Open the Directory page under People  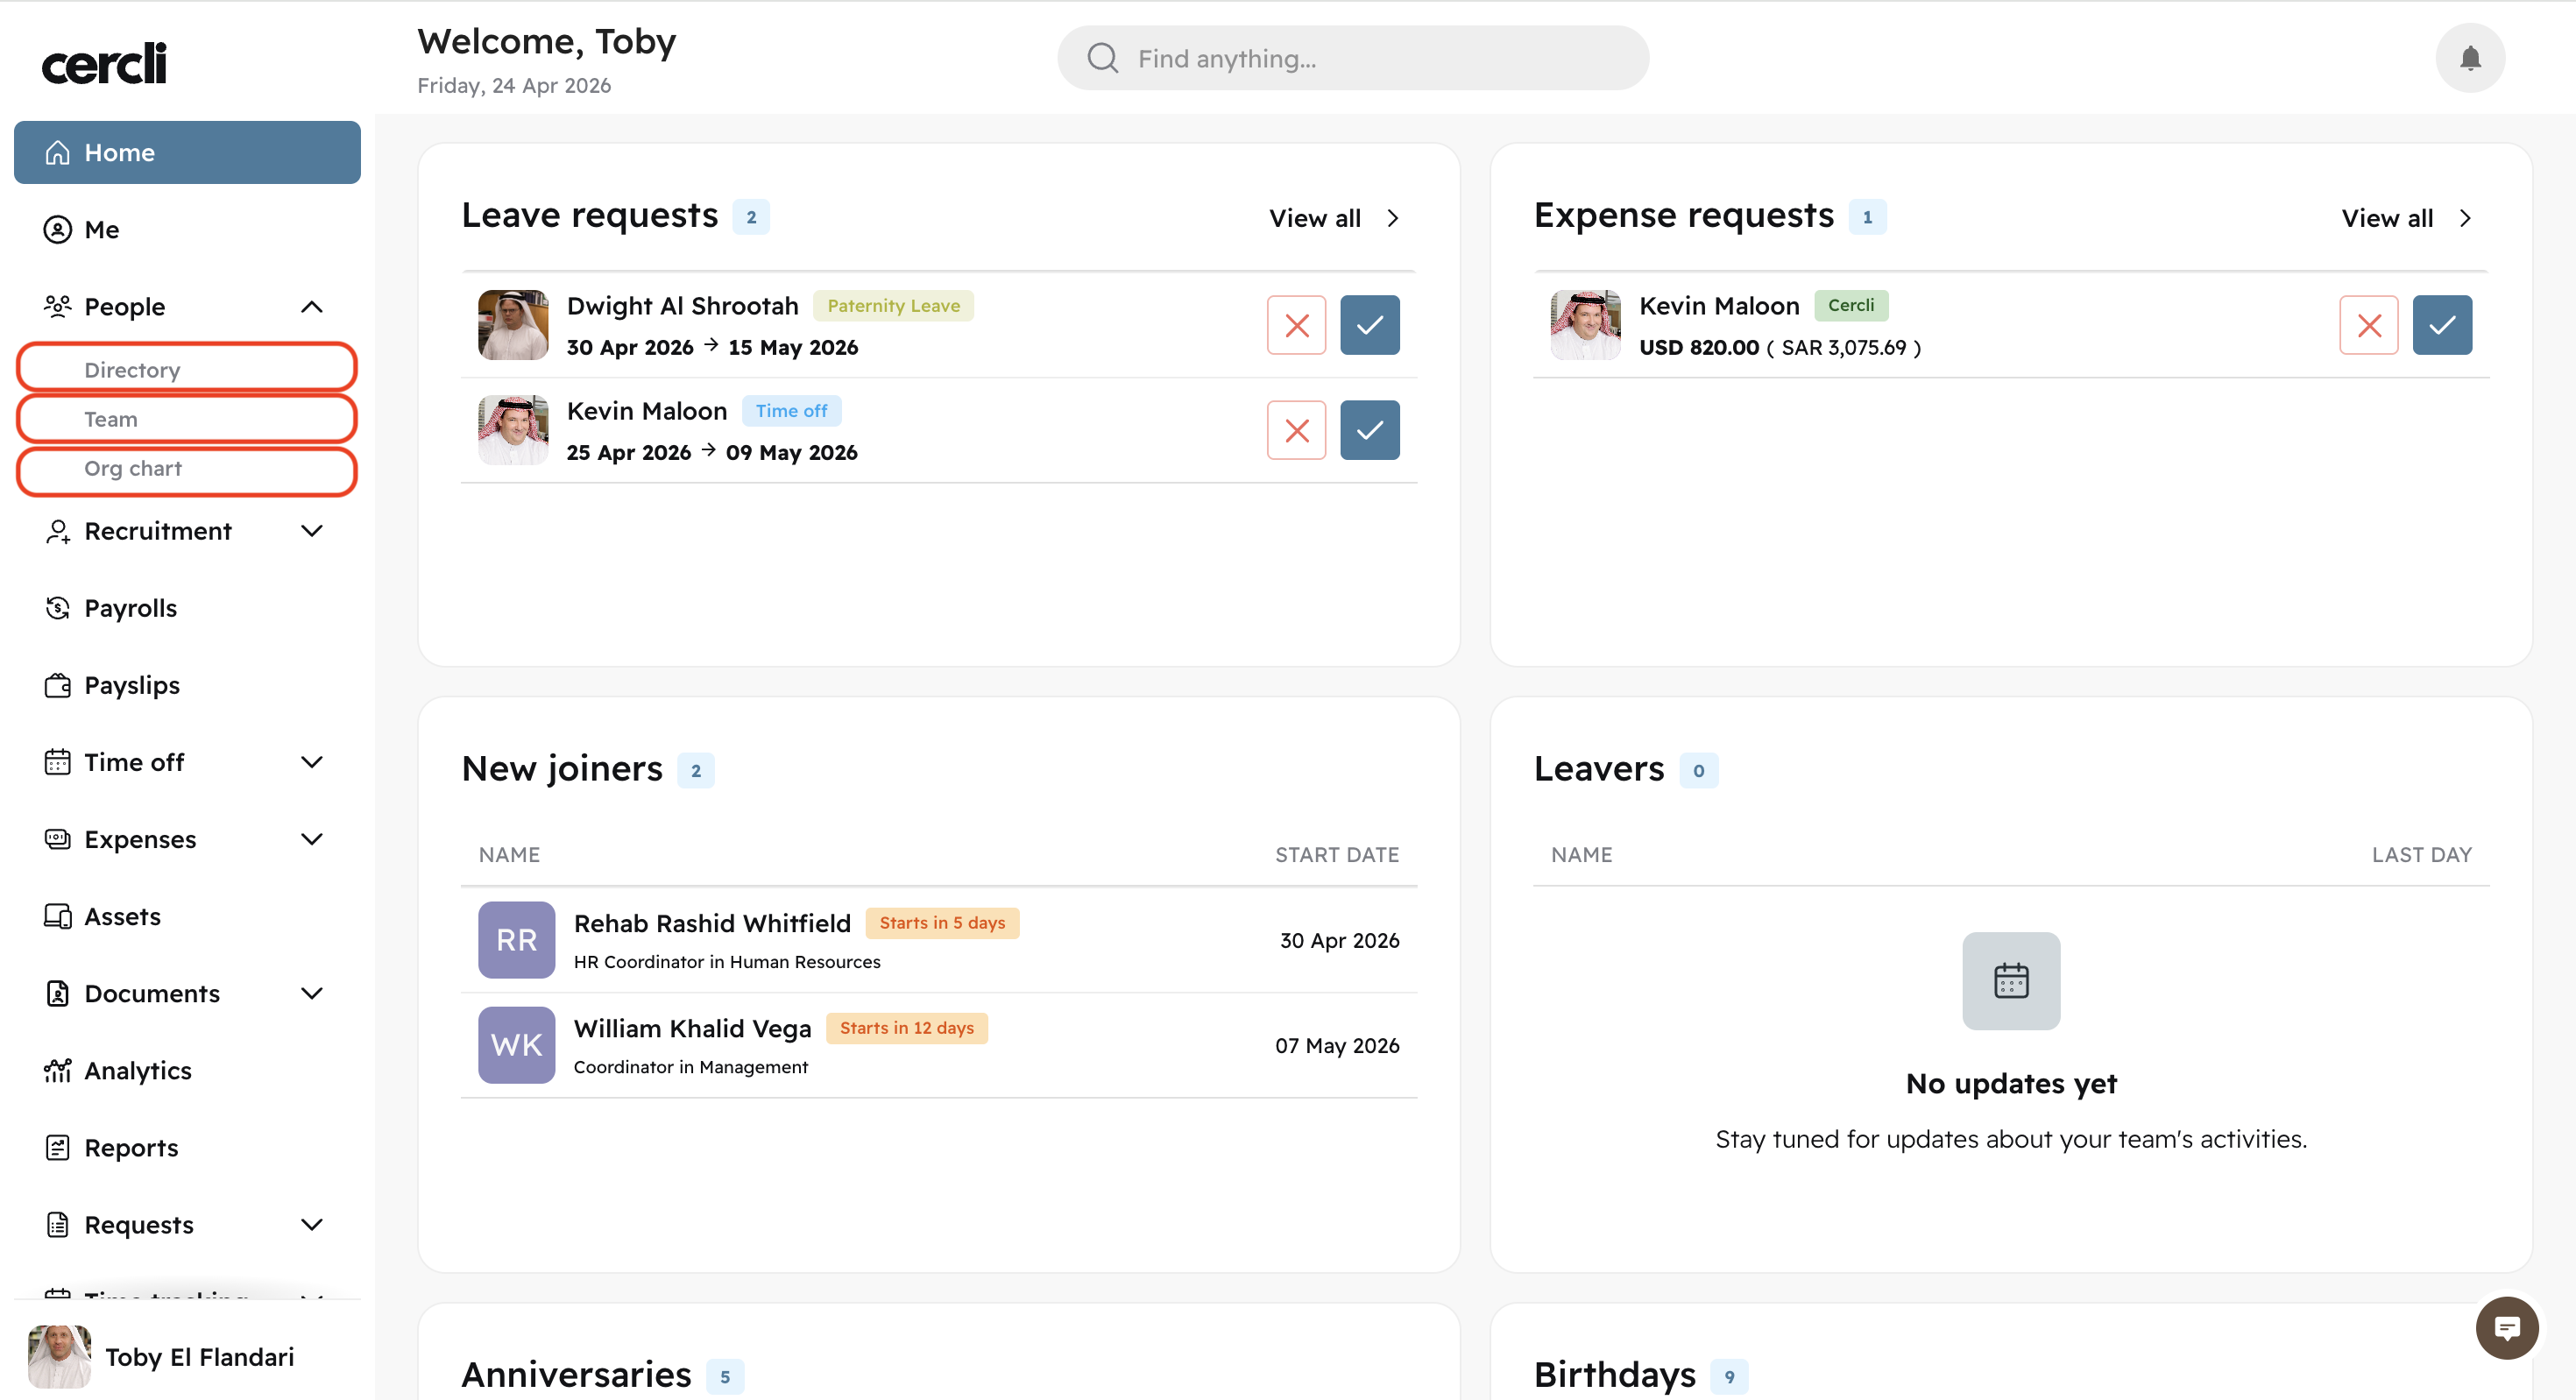132,370
